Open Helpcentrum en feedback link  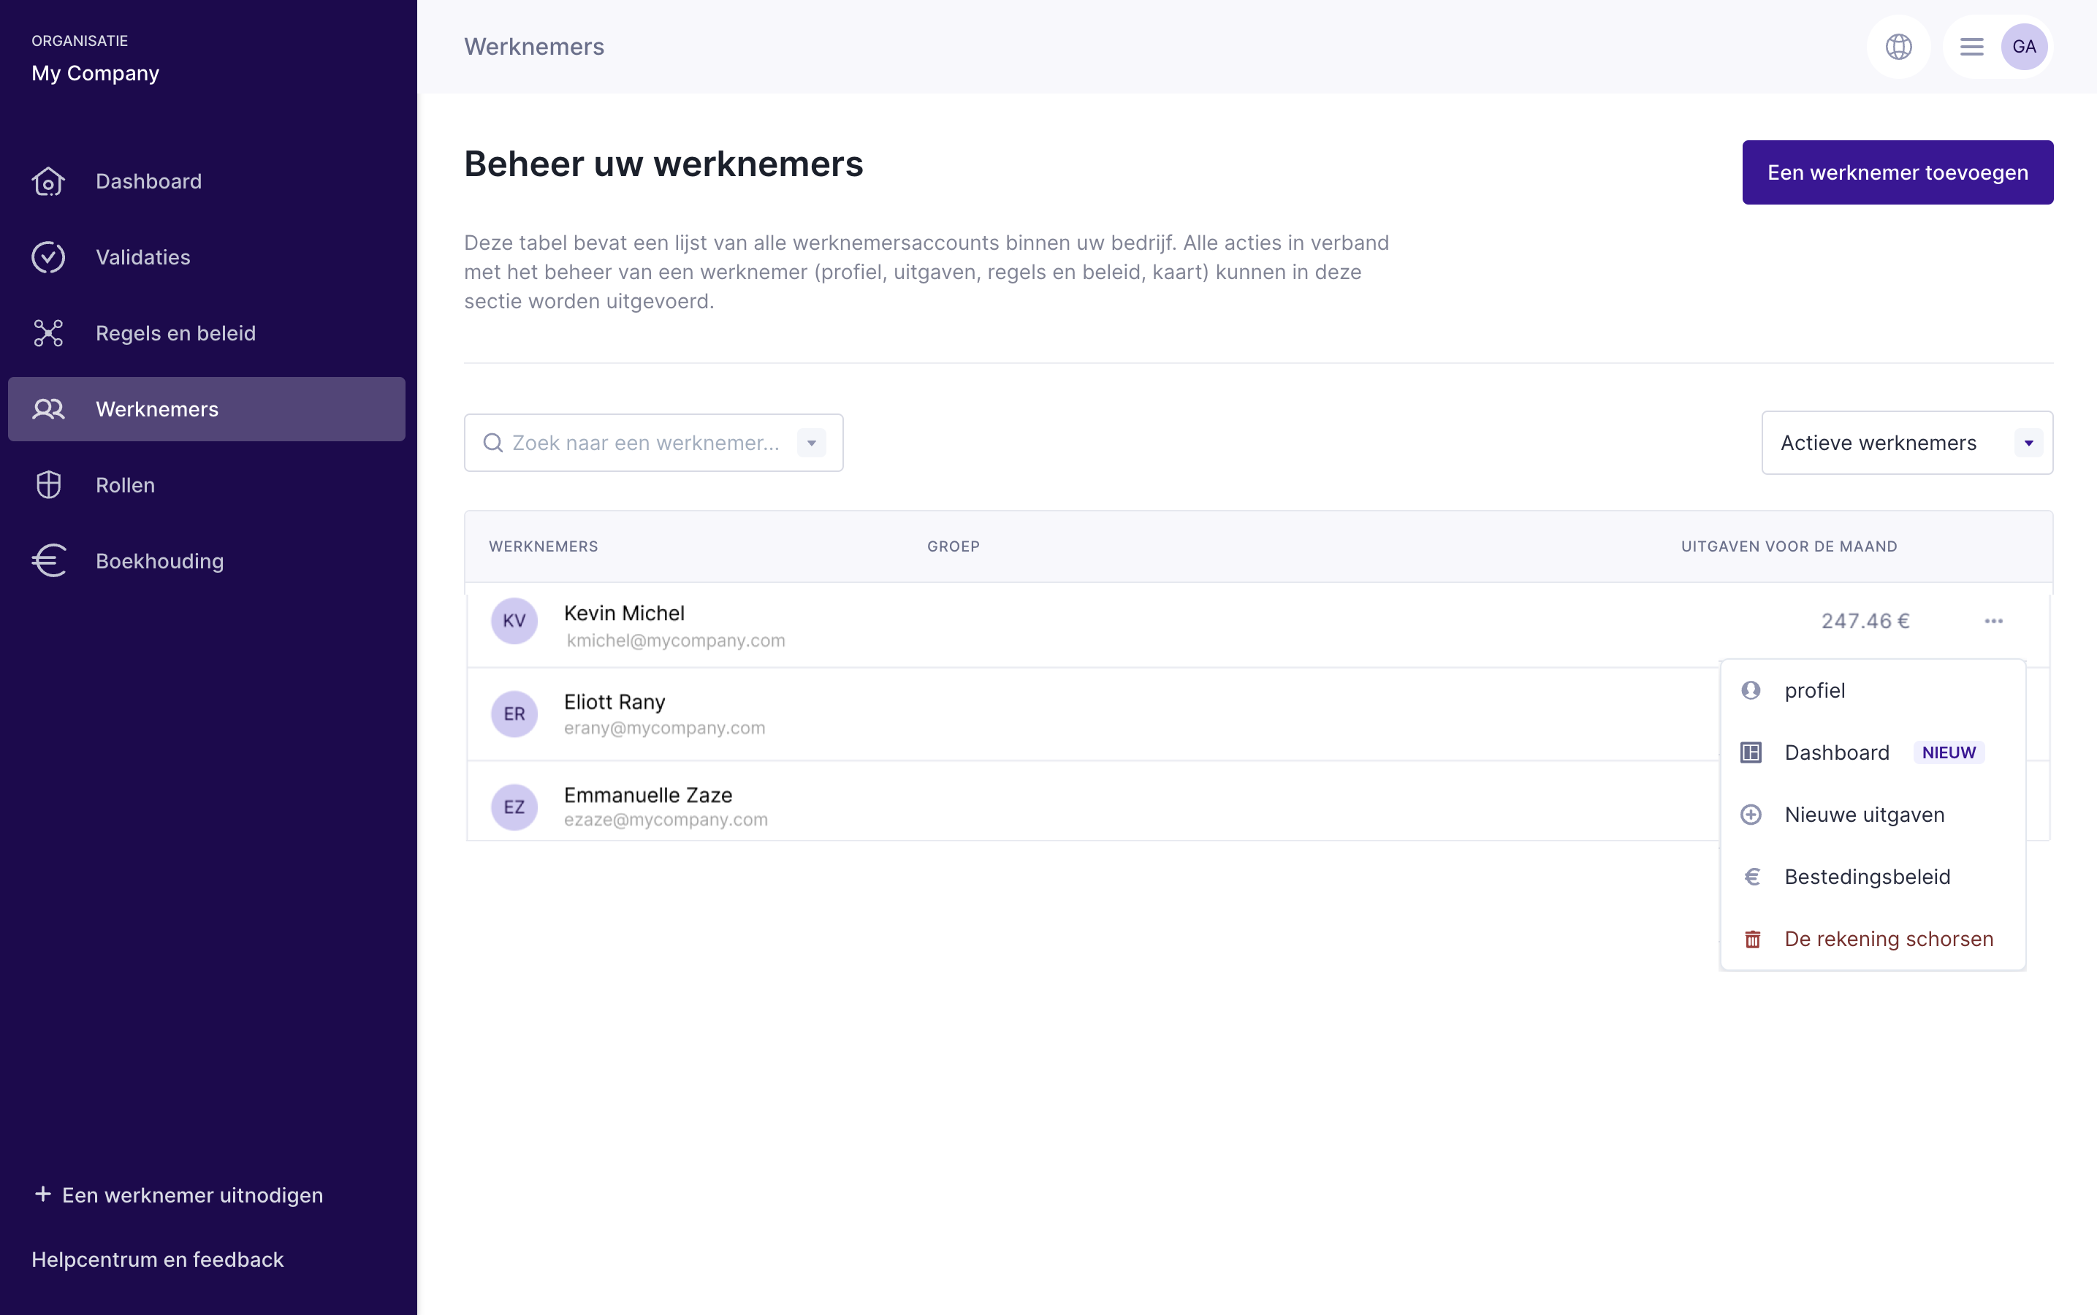pos(157,1259)
